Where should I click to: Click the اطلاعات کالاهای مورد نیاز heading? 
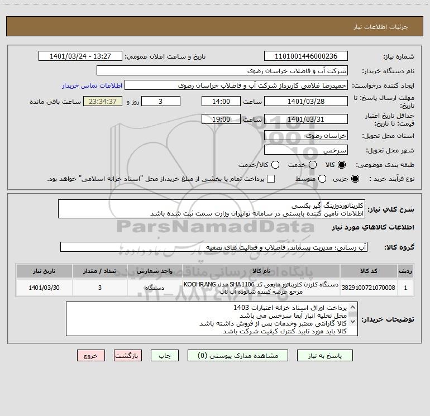point(372,227)
